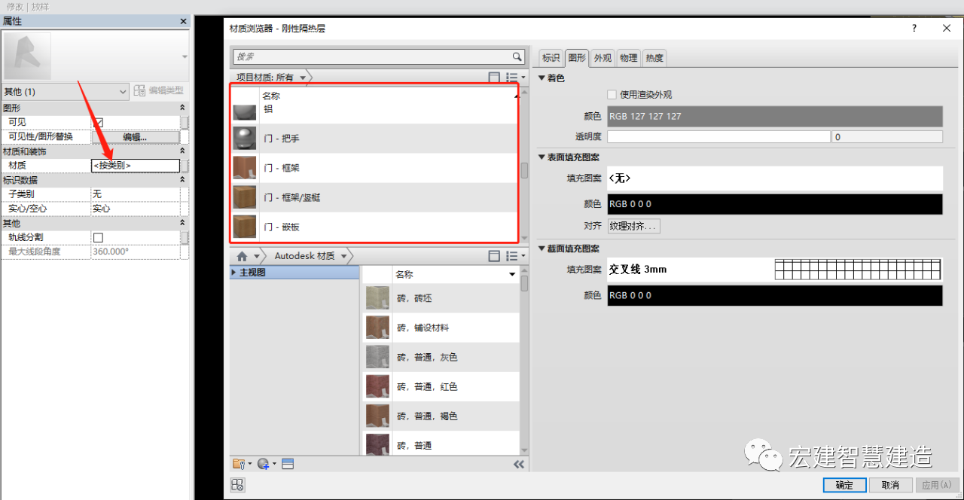Switch to the 热度 tab
The image size is (964, 500).
click(x=654, y=58)
